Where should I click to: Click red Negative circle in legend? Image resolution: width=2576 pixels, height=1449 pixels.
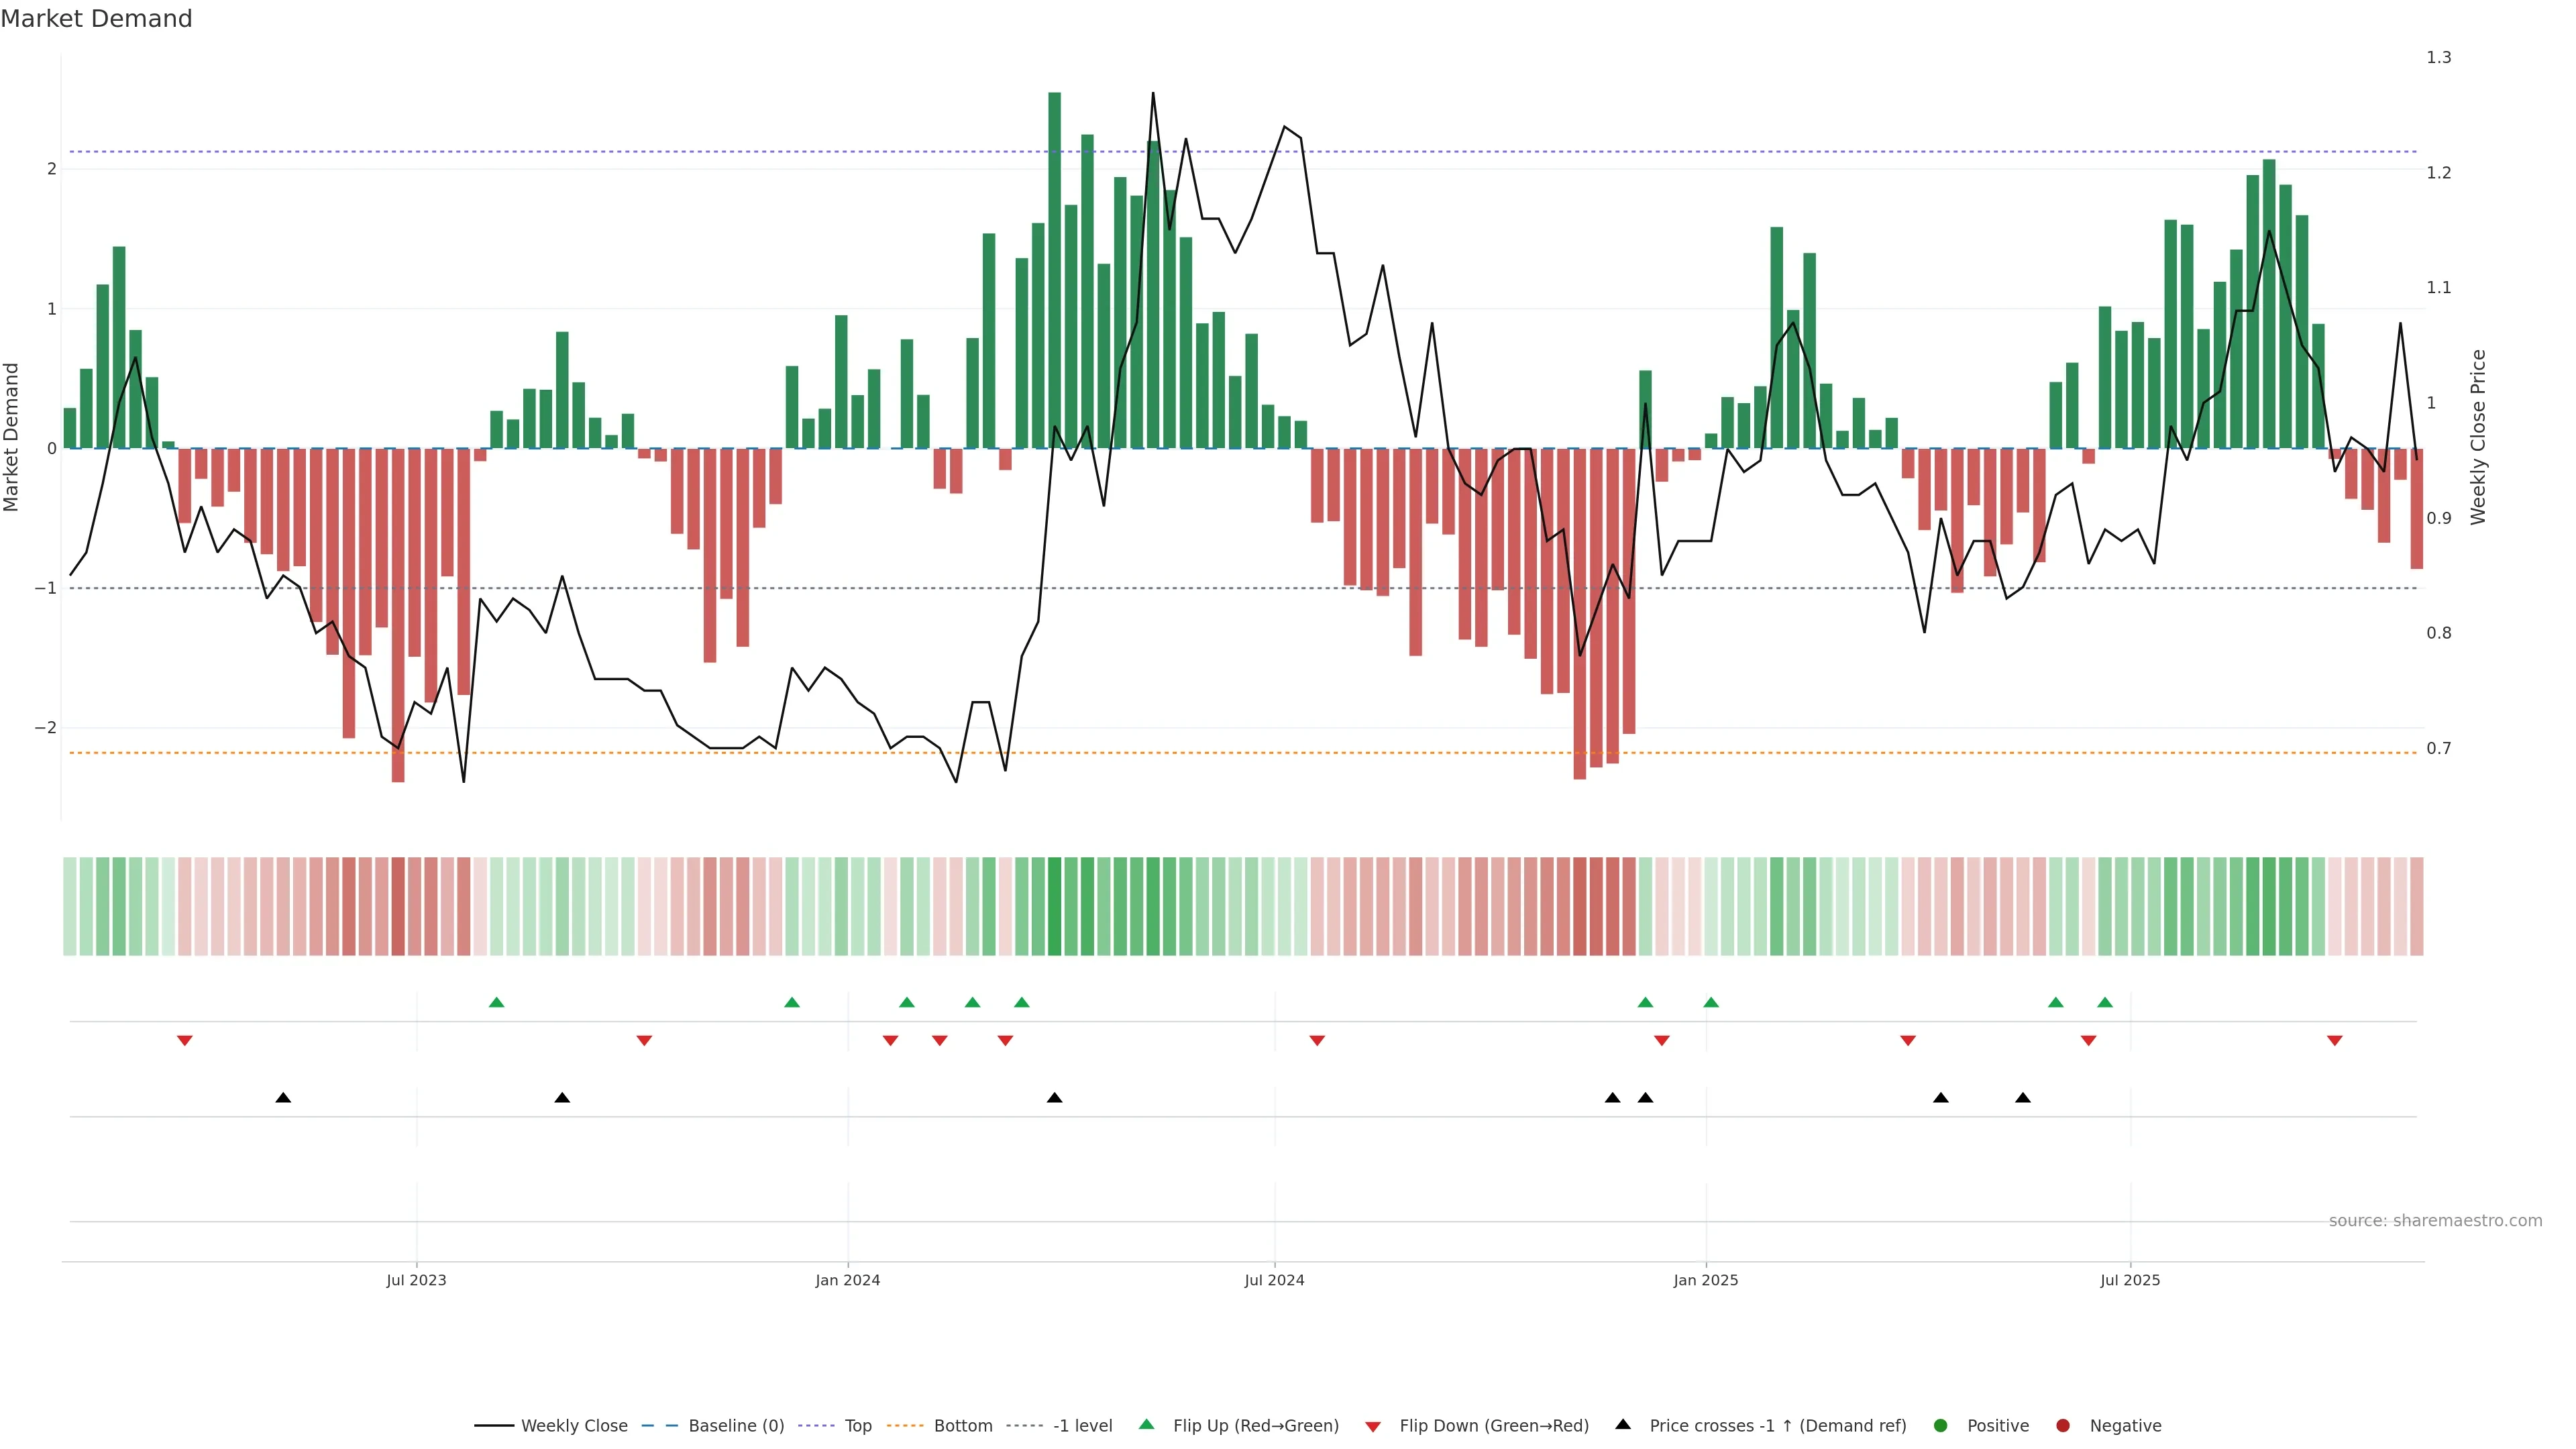(x=2063, y=1425)
